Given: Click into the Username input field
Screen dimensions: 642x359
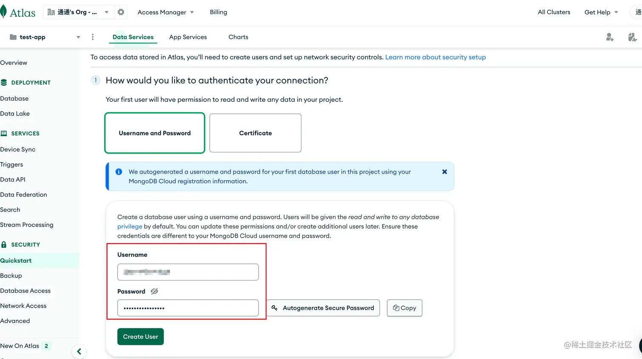Looking at the screenshot, I should (188, 272).
